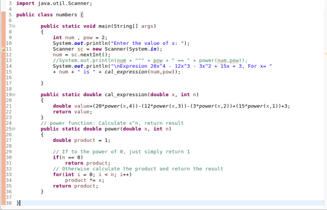Image resolution: width=327 pixels, height=210 pixels.
Task: Click 'product *= x;' on line 34
Action: point(85,180)
